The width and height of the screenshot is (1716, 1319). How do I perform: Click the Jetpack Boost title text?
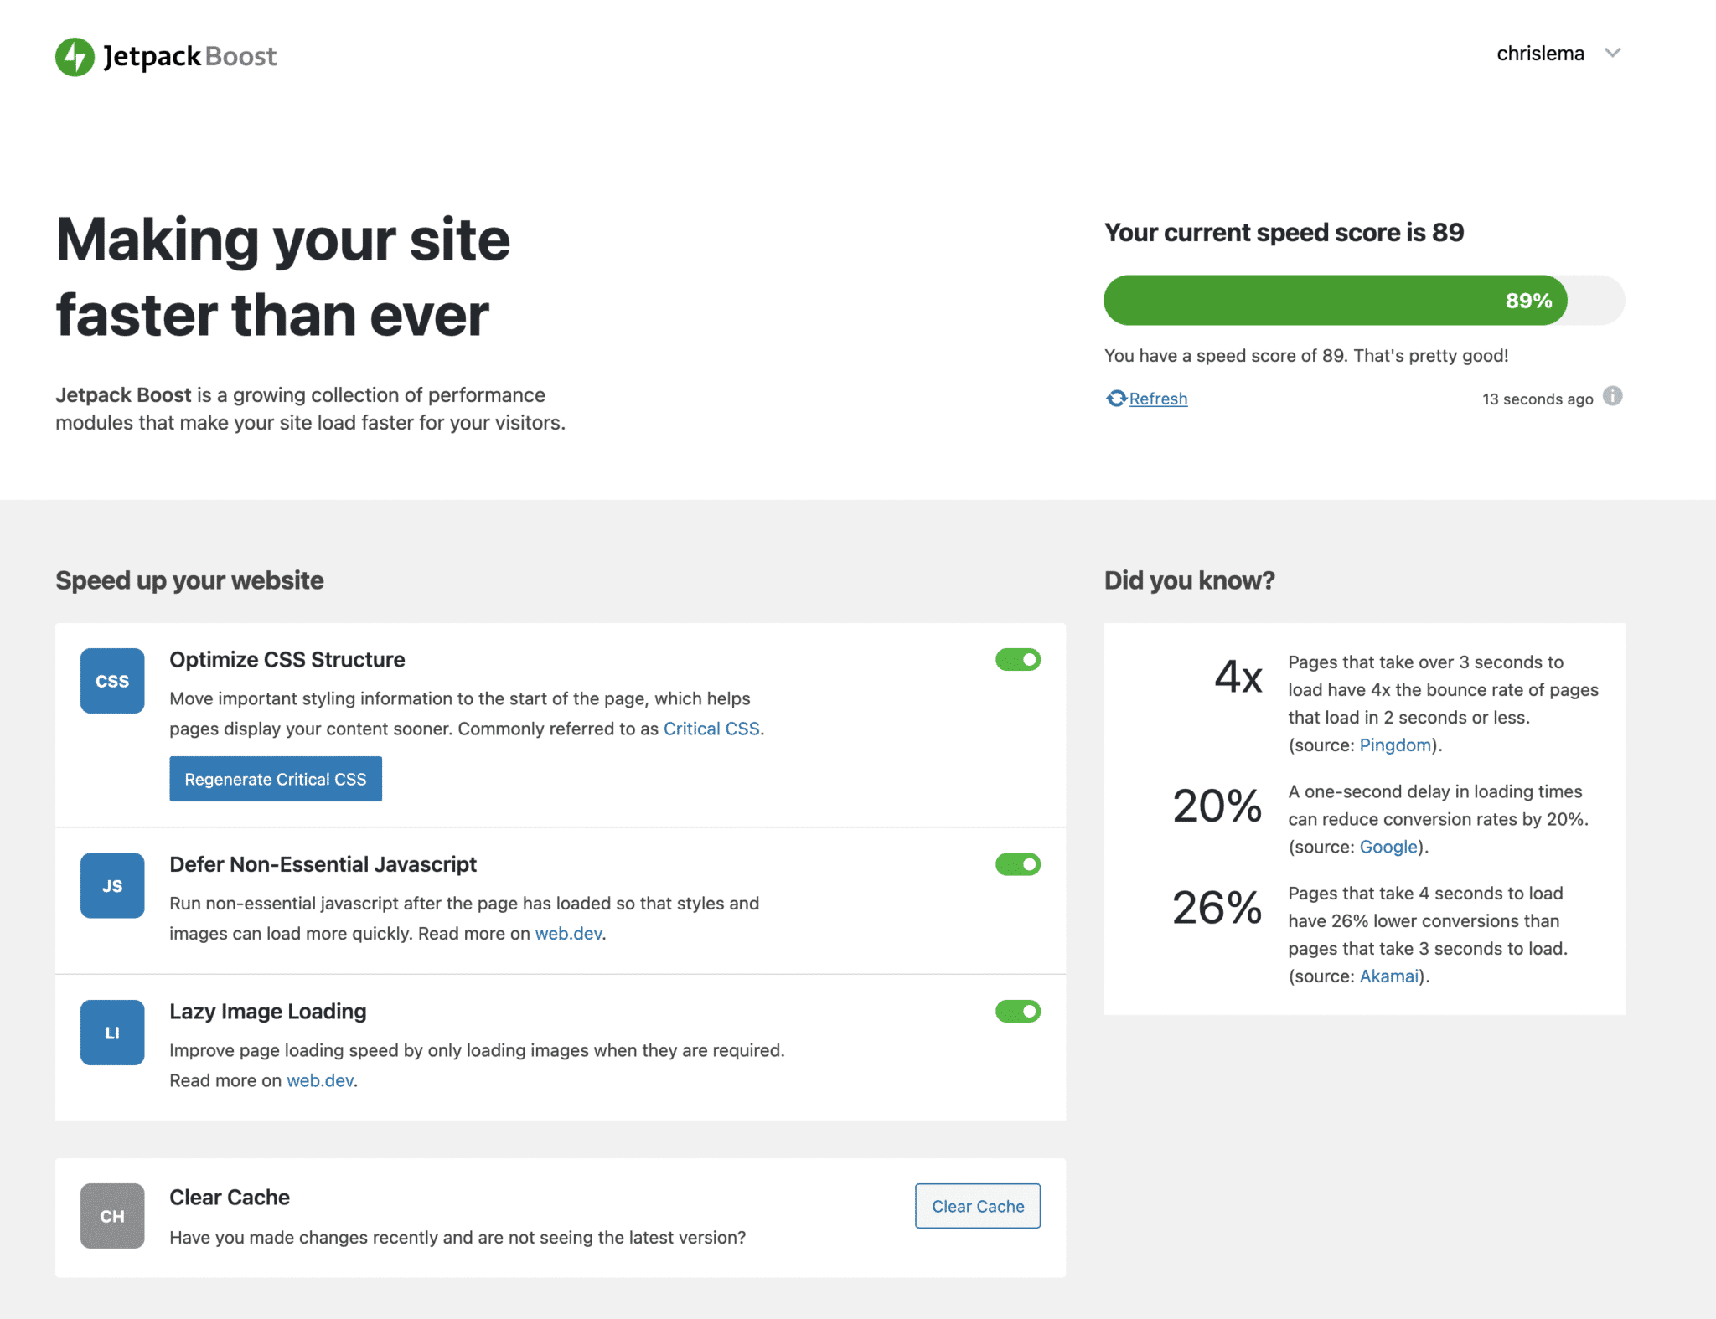coord(189,57)
